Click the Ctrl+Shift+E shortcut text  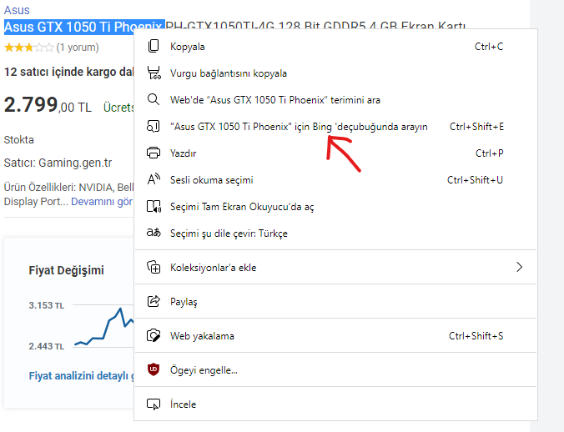pyautogui.click(x=476, y=127)
